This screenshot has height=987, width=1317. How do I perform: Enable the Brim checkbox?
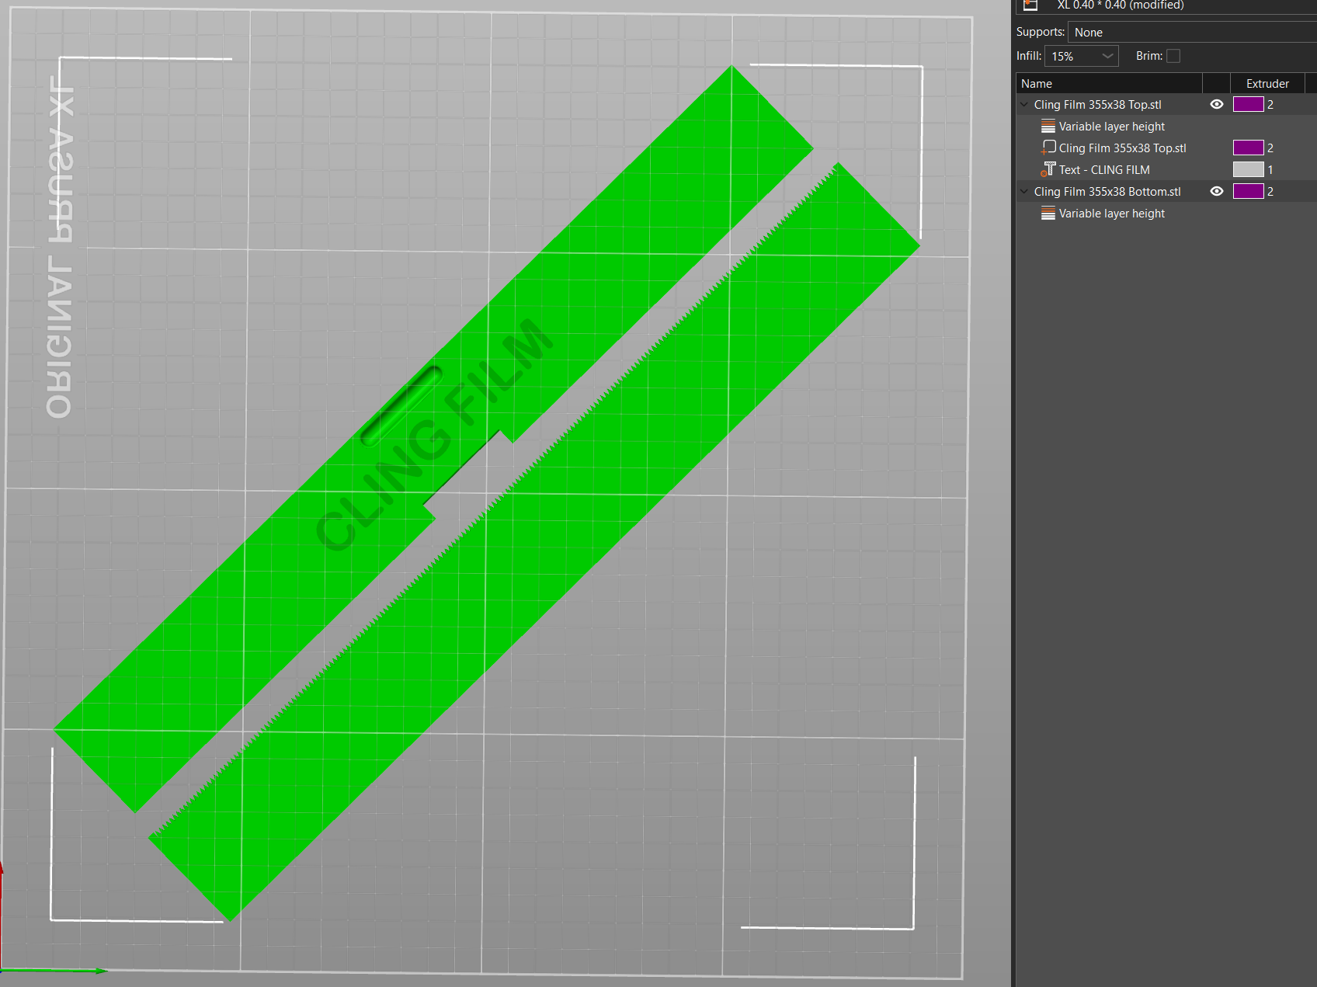(1173, 56)
